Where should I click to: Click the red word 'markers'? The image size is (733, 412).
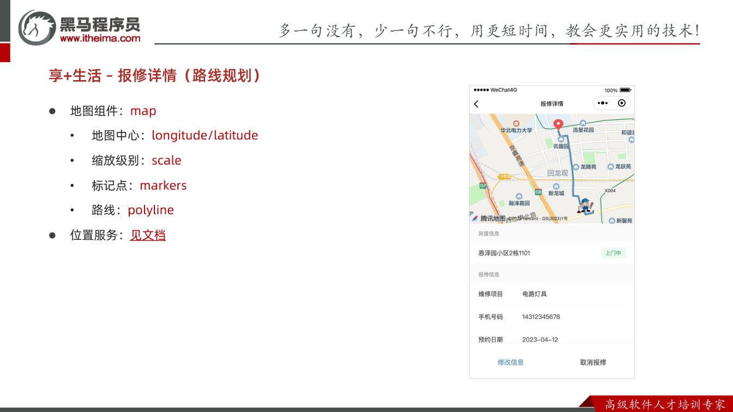[163, 185]
